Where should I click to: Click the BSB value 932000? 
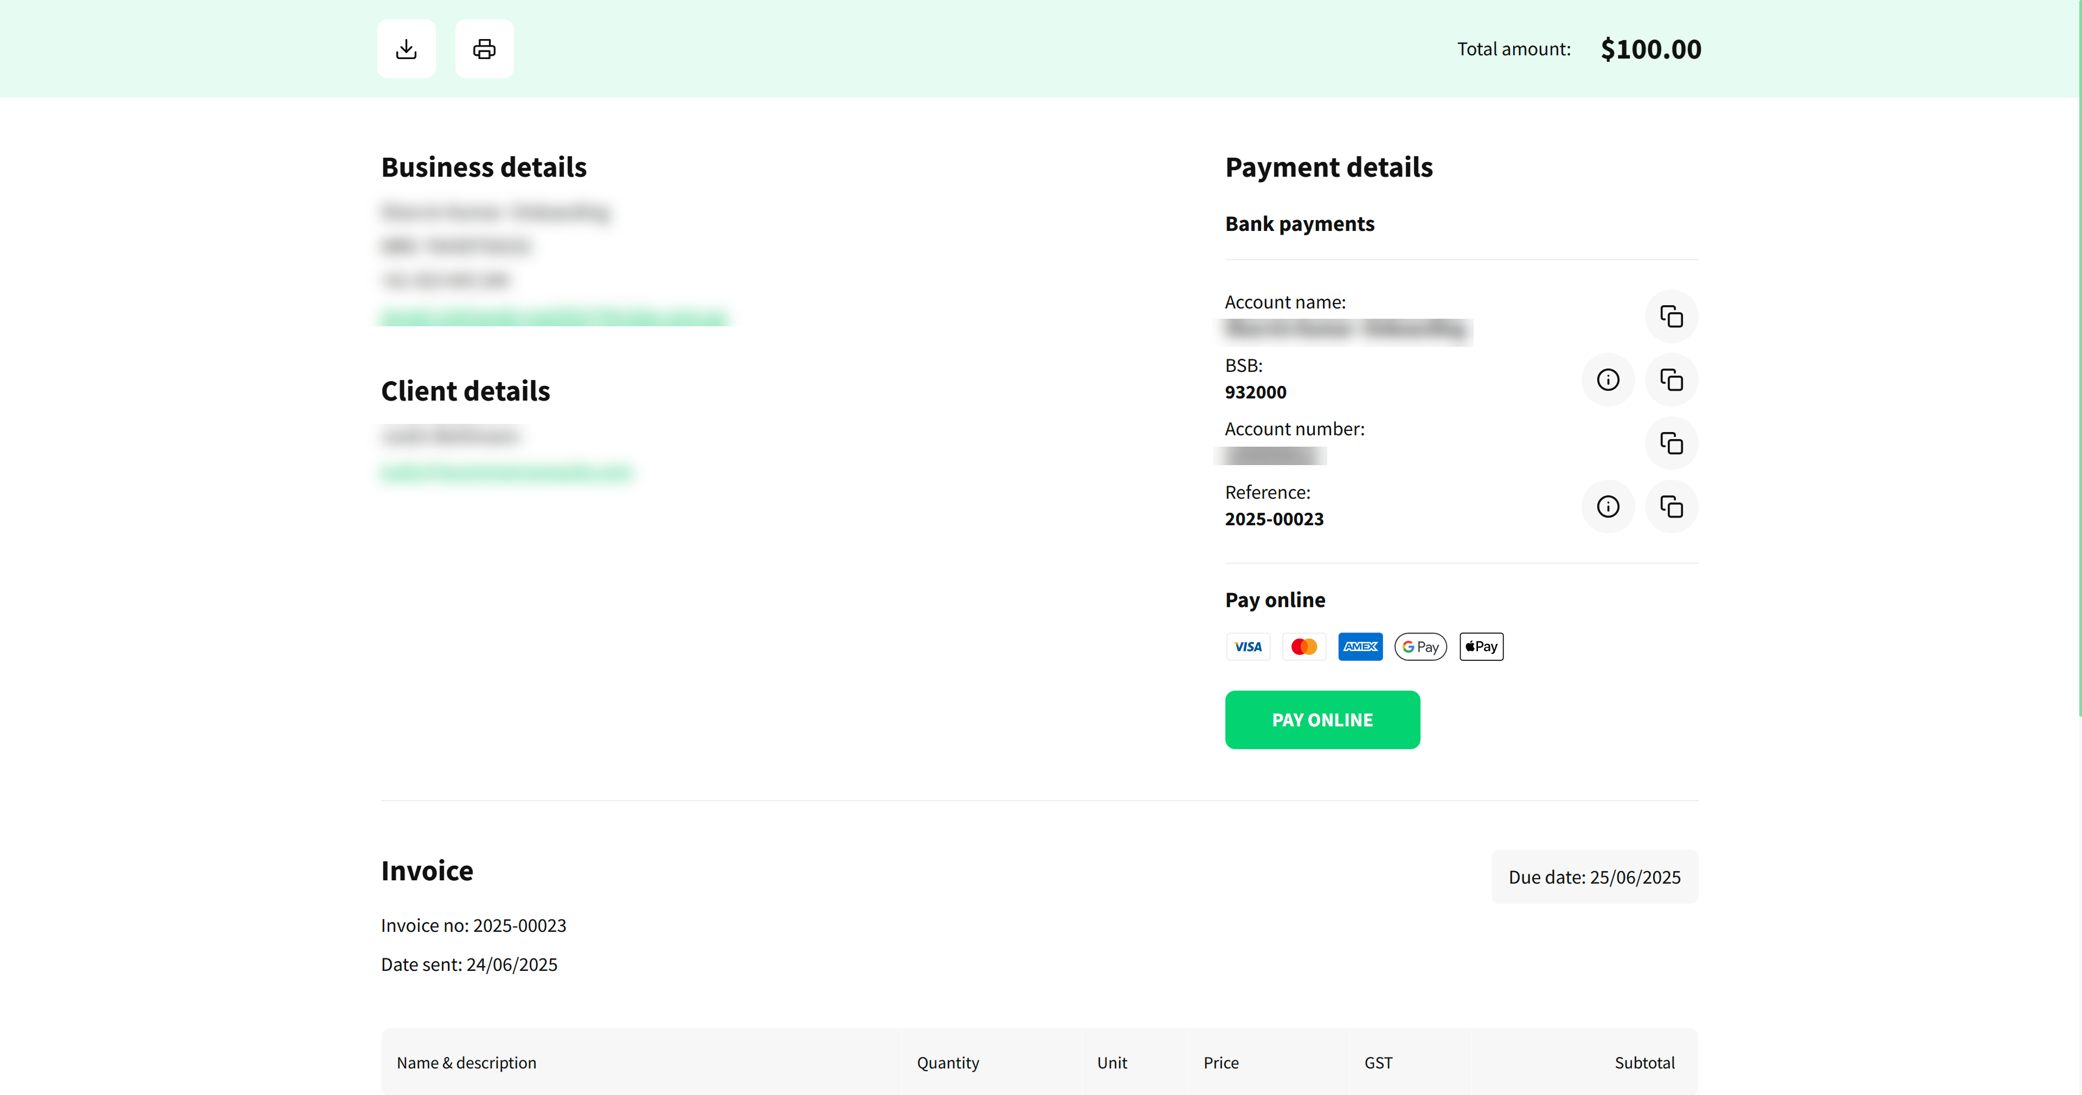pyautogui.click(x=1256, y=393)
